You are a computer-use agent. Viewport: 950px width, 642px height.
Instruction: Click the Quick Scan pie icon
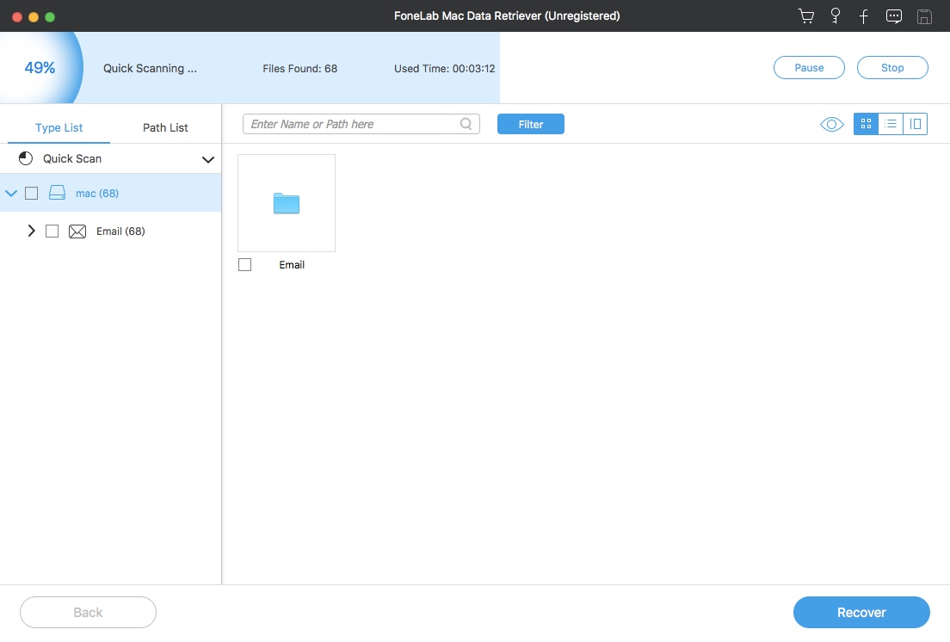coord(26,158)
